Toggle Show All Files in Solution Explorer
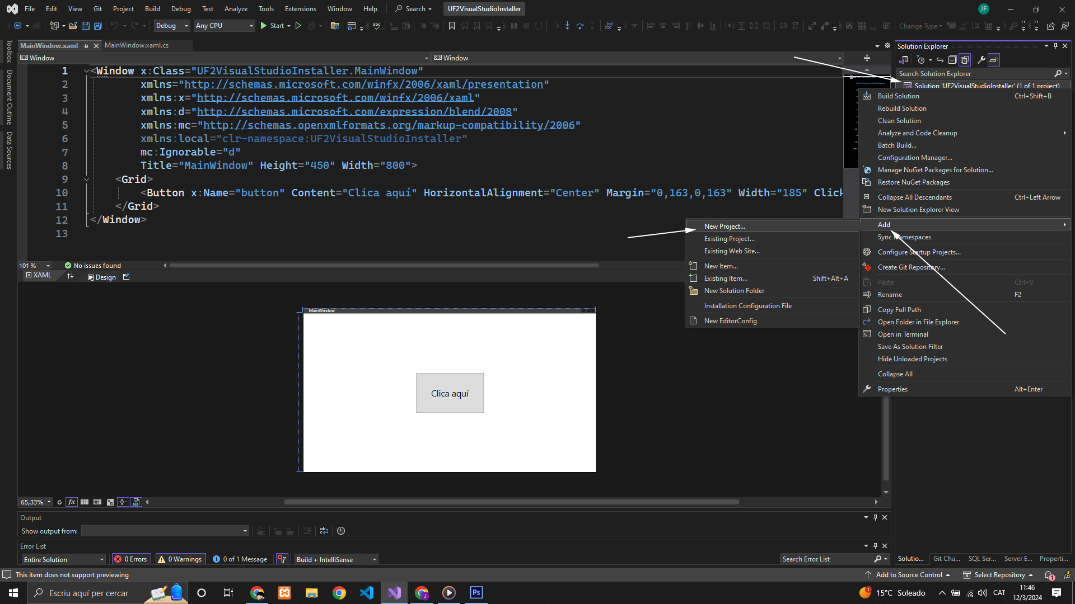Image resolution: width=1075 pixels, height=604 pixels. (x=965, y=60)
